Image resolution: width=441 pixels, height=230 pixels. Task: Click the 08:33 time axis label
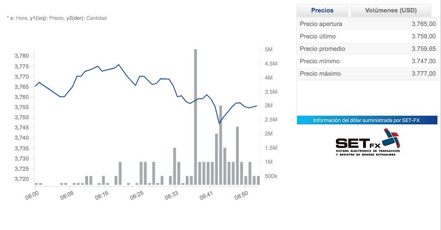click(171, 195)
